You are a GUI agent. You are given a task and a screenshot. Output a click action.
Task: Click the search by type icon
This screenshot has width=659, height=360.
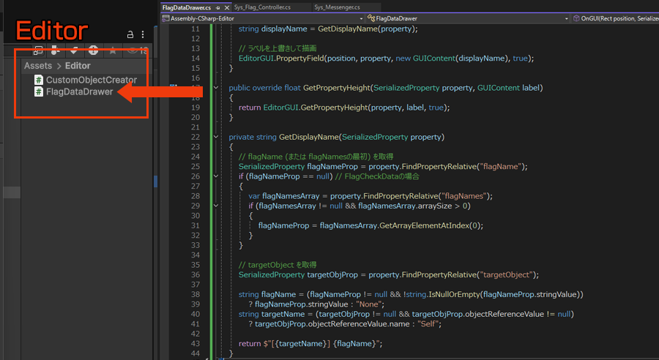tap(55, 50)
